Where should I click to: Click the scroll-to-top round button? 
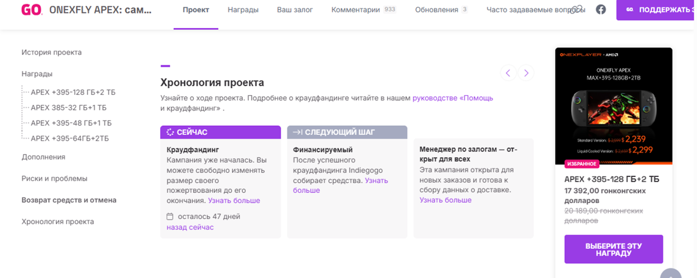pos(670,274)
